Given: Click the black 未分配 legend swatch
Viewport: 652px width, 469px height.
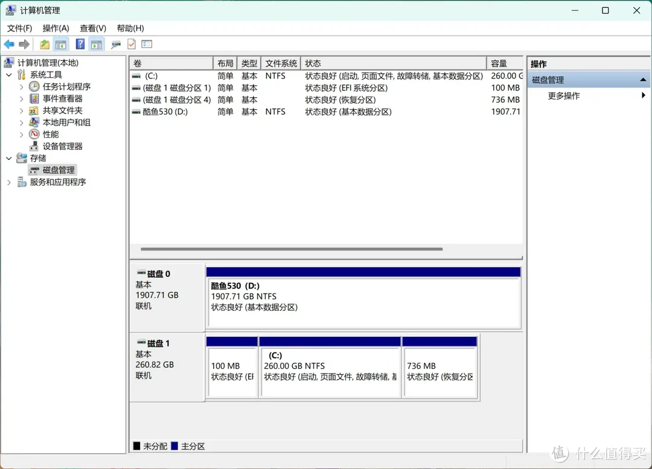Looking at the screenshot, I should (136, 446).
